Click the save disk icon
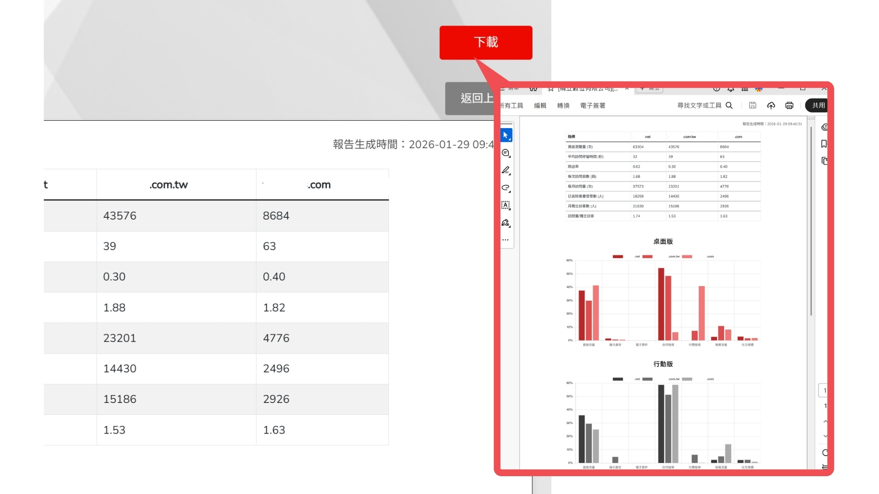 [x=753, y=106]
